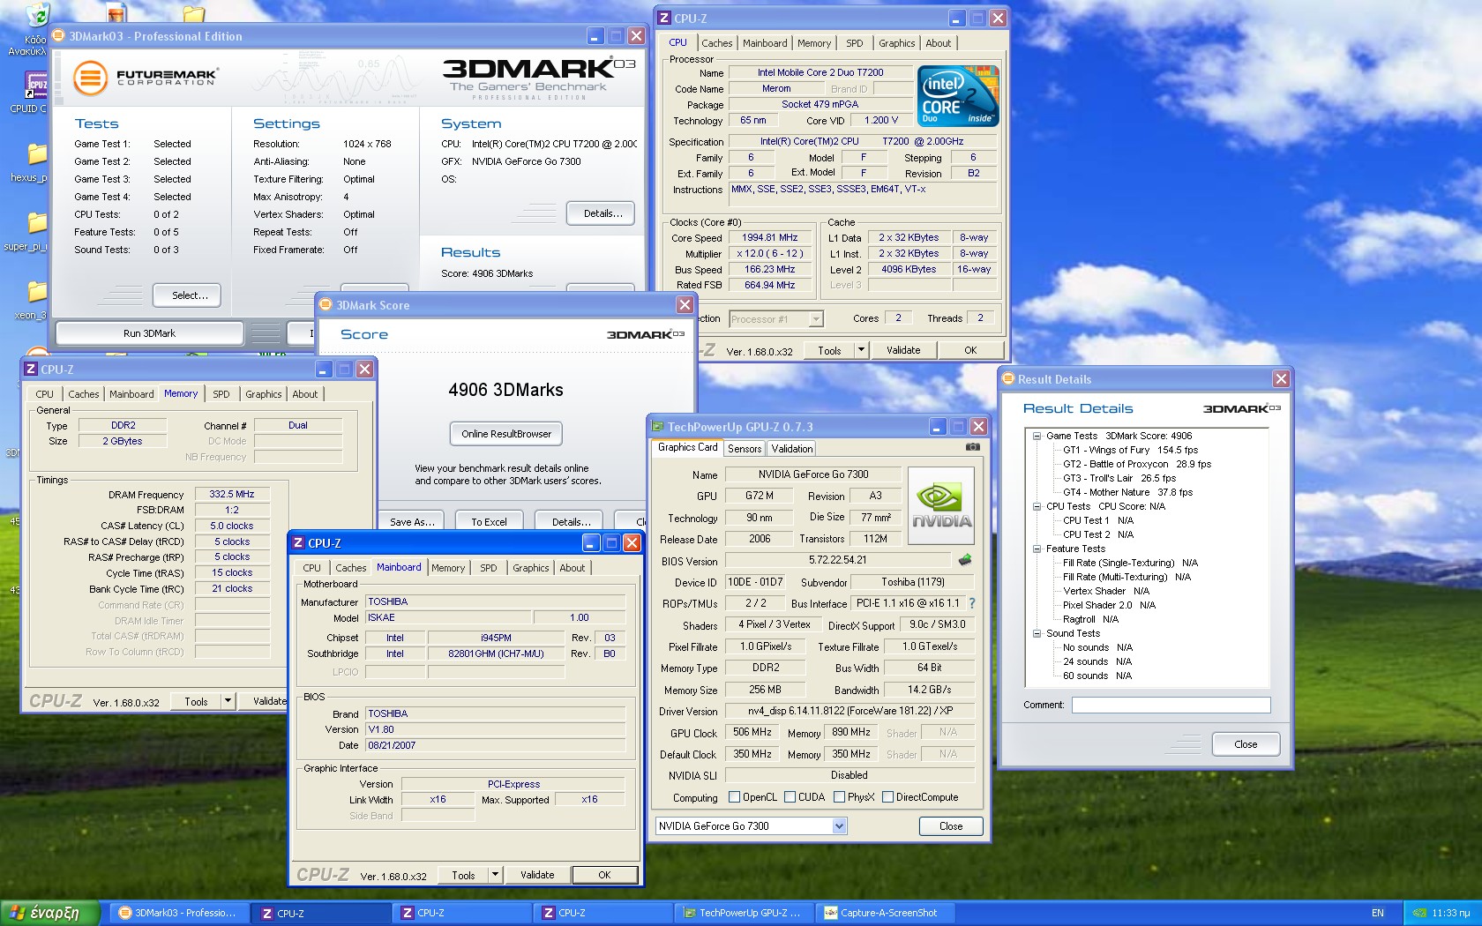This screenshot has height=926, width=1482.
Task: Open the hexus_p desktop folder
Action: (x=36, y=153)
